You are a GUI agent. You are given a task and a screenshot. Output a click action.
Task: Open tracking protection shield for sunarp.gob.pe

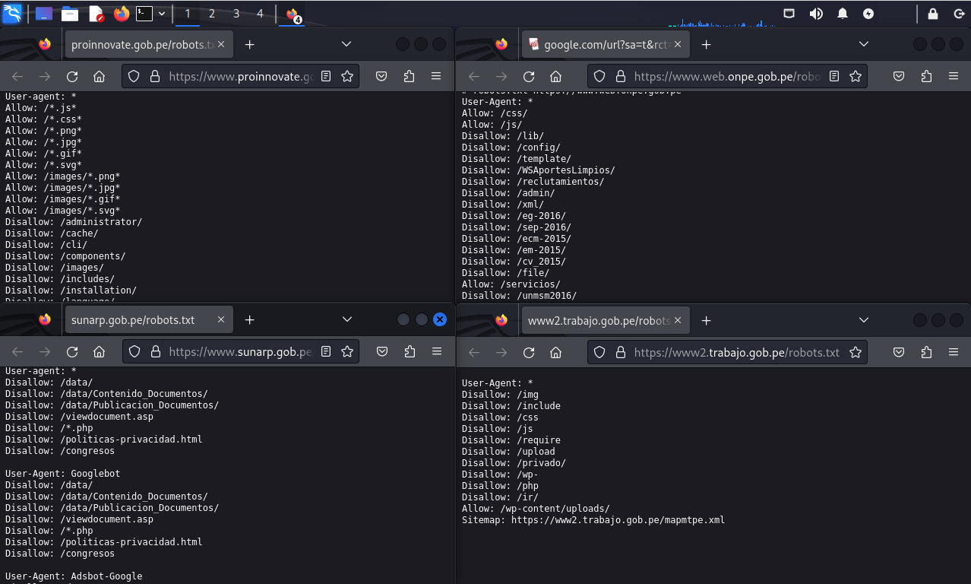click(x=134, y=351)
